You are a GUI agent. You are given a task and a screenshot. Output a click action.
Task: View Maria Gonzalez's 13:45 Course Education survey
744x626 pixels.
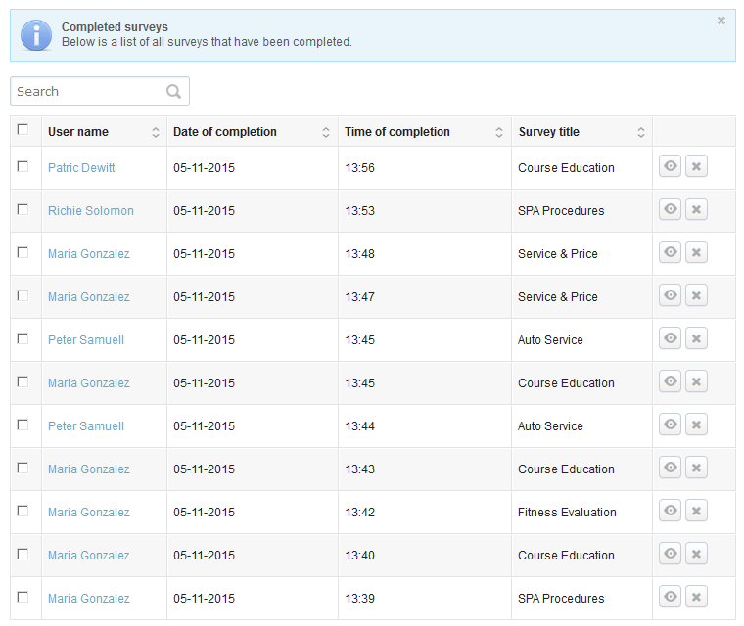click(670, 381)
